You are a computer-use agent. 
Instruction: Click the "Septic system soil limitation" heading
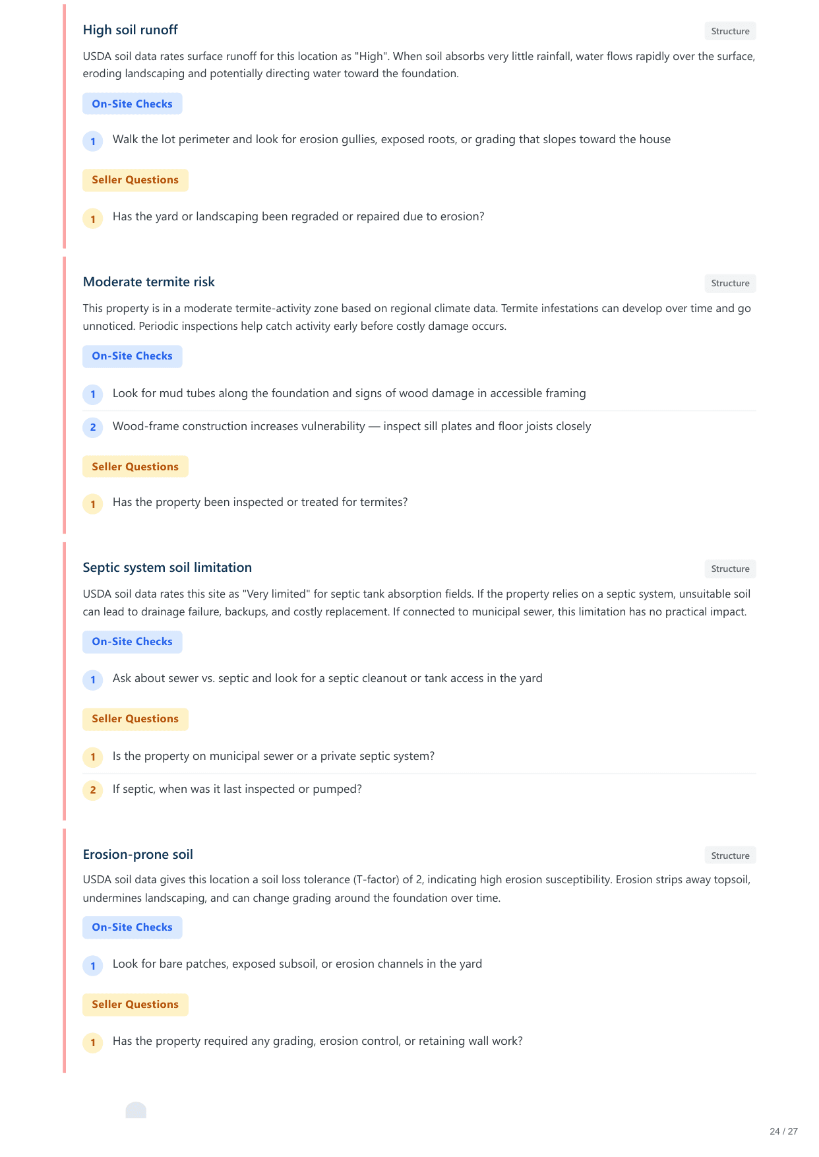[x=167, y=568]
